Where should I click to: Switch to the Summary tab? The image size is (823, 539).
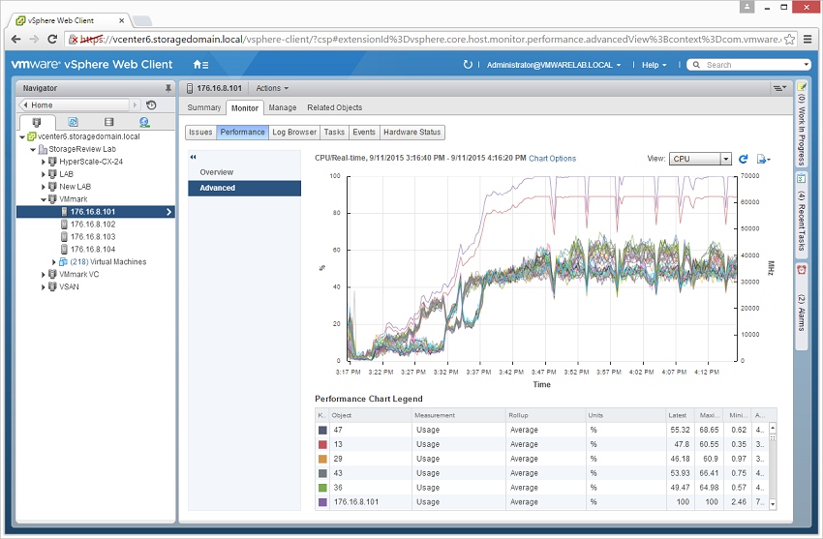(203, 107)
